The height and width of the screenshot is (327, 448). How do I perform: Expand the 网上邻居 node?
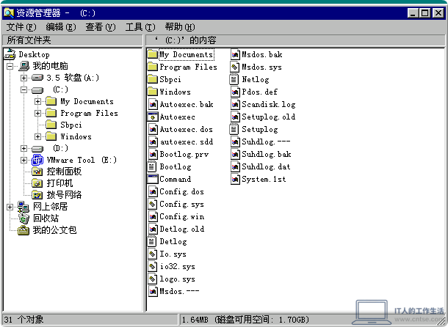[10, 207]
